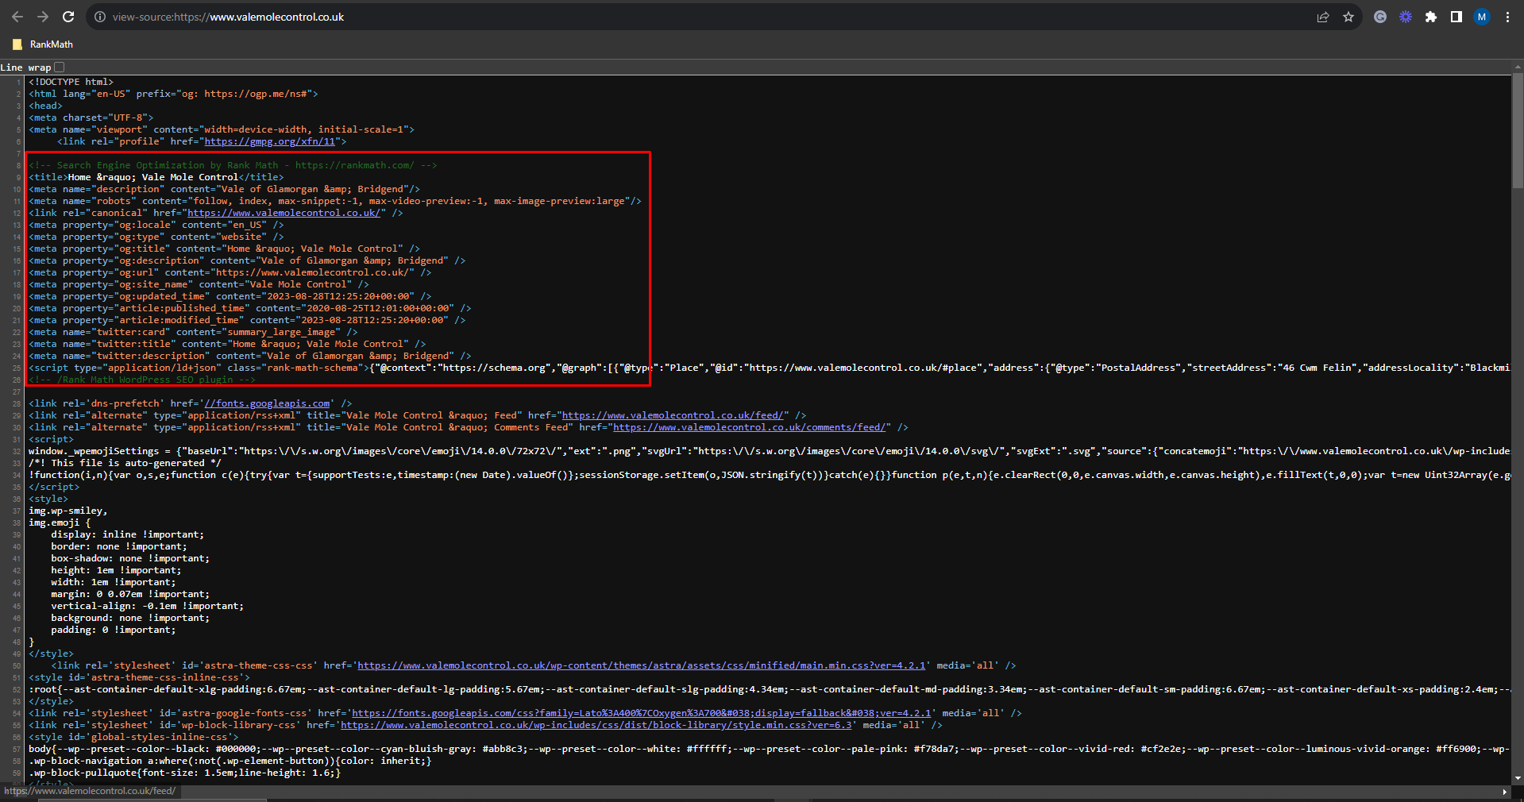Click the browser forward arrow
The image size is (1524, 802).
pyautogui.click(x=43, y=17)
